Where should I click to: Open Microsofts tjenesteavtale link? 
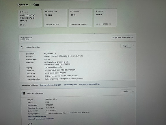point(37,117)
